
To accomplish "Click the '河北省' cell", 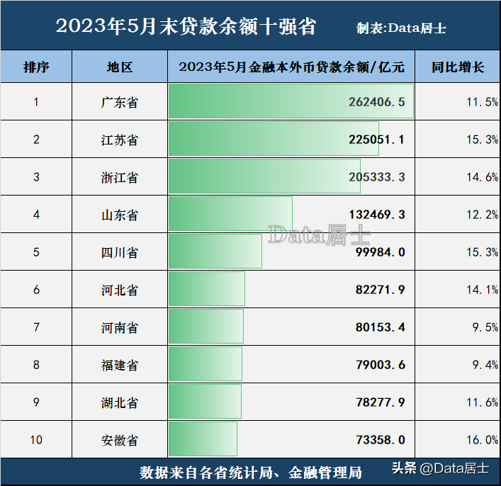I will [x=120, y=290].
